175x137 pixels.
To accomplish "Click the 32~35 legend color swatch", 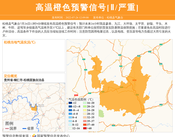I will click(x=84, y=118).
